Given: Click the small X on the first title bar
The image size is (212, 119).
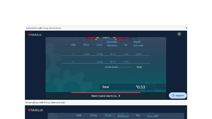Looking at the screenshot, I should (x=186, y=28).
